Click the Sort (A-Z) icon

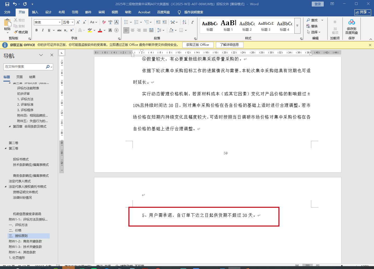pos(184,22)
